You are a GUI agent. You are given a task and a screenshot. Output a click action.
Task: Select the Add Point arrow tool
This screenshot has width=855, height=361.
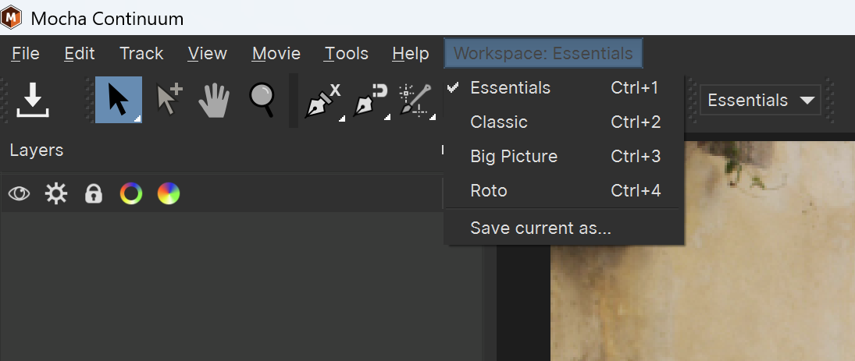coord(169,100)
